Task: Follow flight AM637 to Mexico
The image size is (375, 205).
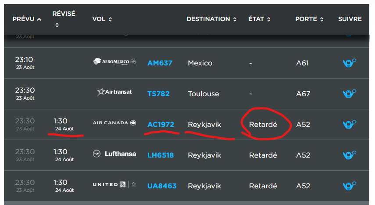Action: 349,63
